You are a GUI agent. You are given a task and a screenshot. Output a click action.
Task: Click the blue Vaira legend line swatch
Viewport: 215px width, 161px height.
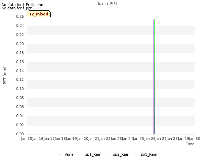click(60, 155)
